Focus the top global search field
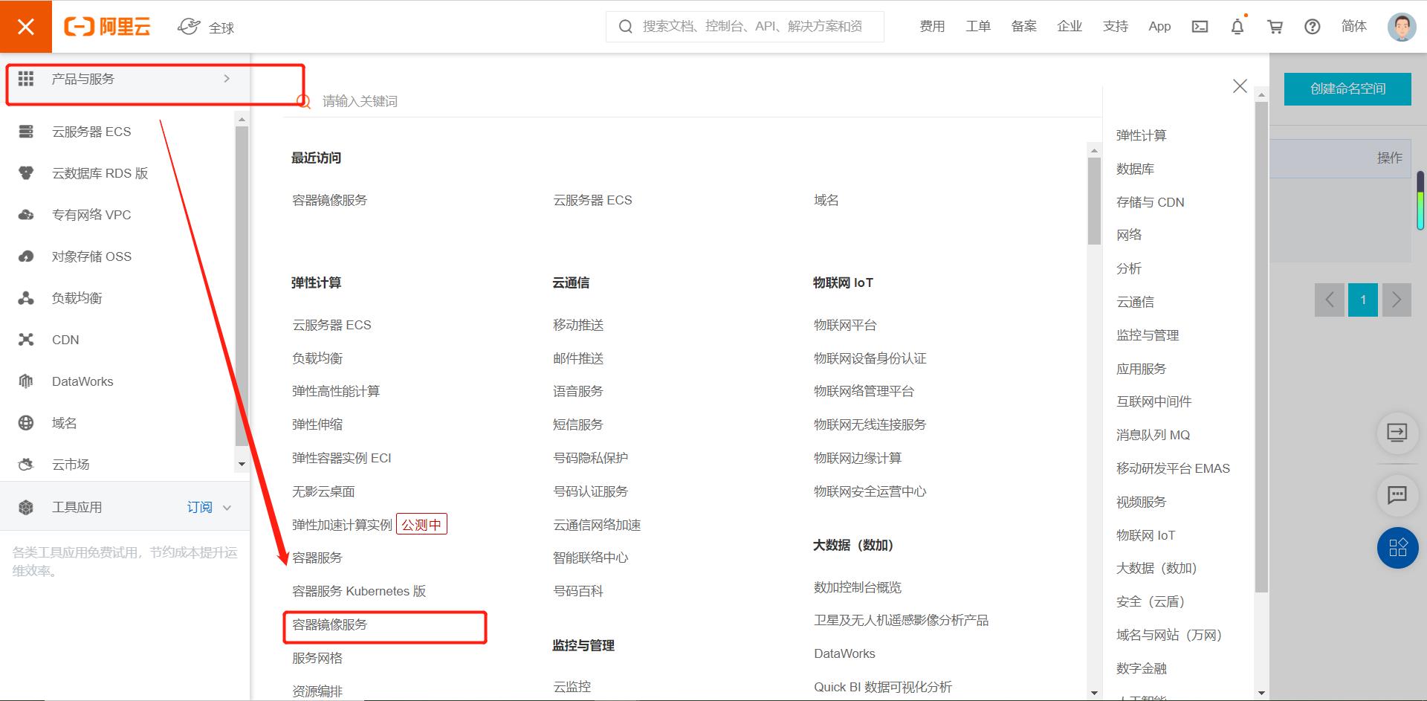 click(x=745, y=27)
